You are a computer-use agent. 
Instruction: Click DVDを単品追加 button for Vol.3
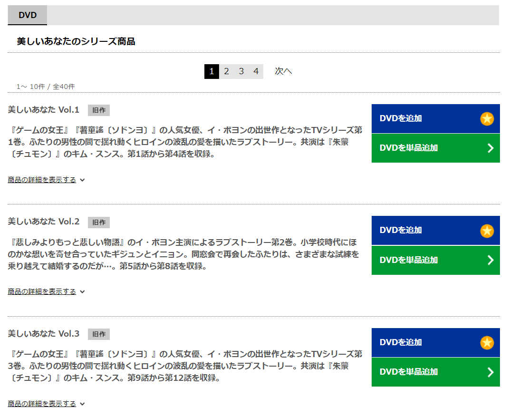436,372
